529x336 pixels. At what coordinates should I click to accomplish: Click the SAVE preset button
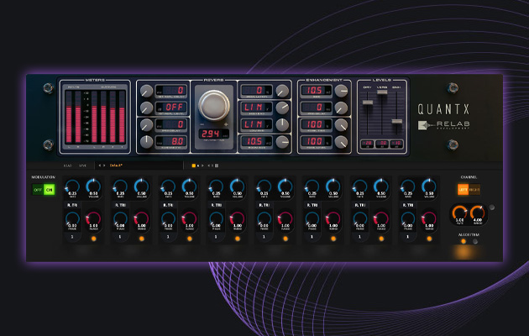82,165
